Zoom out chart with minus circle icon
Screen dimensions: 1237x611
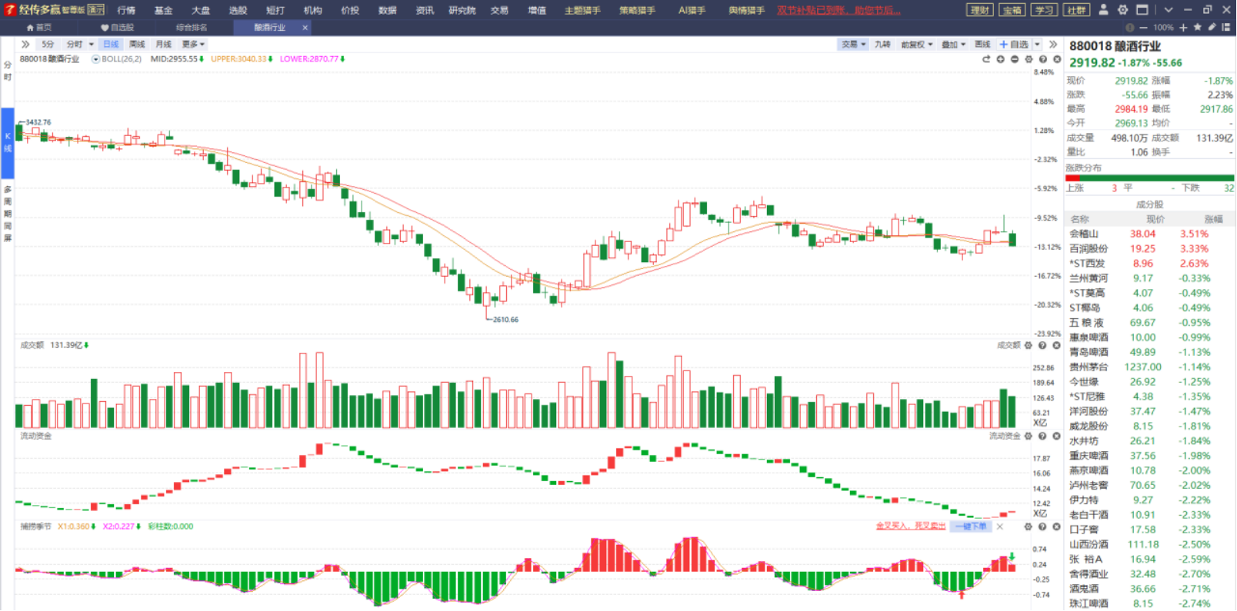pyautogui.click(x=1015, y=59)
